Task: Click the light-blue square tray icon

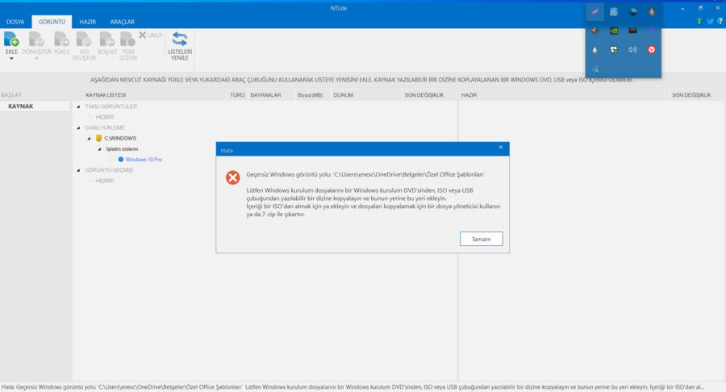Action: pos(614,11)
